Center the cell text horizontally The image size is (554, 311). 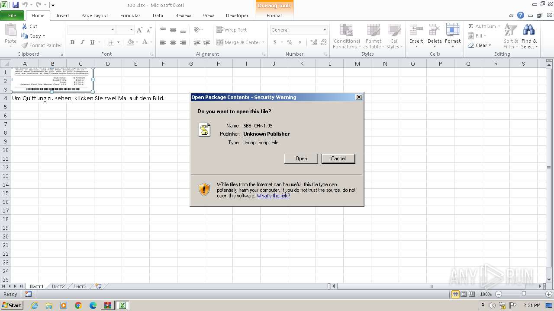coord(173,42)
